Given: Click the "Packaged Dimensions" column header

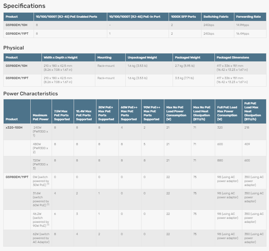Looking at the screenshot, I should click(240, 57).
